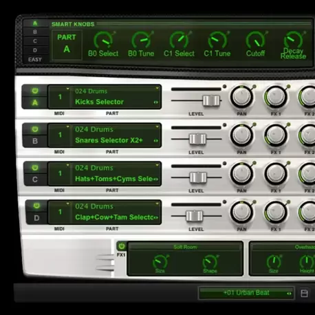Toggle FX1 power button

pyautogui.click(x=122, y=246)
